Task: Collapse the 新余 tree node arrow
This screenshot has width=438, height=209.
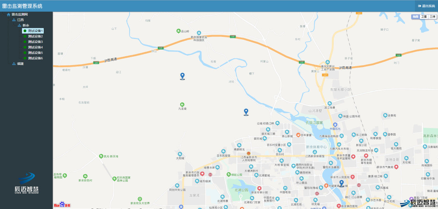Action: point(14,25)
